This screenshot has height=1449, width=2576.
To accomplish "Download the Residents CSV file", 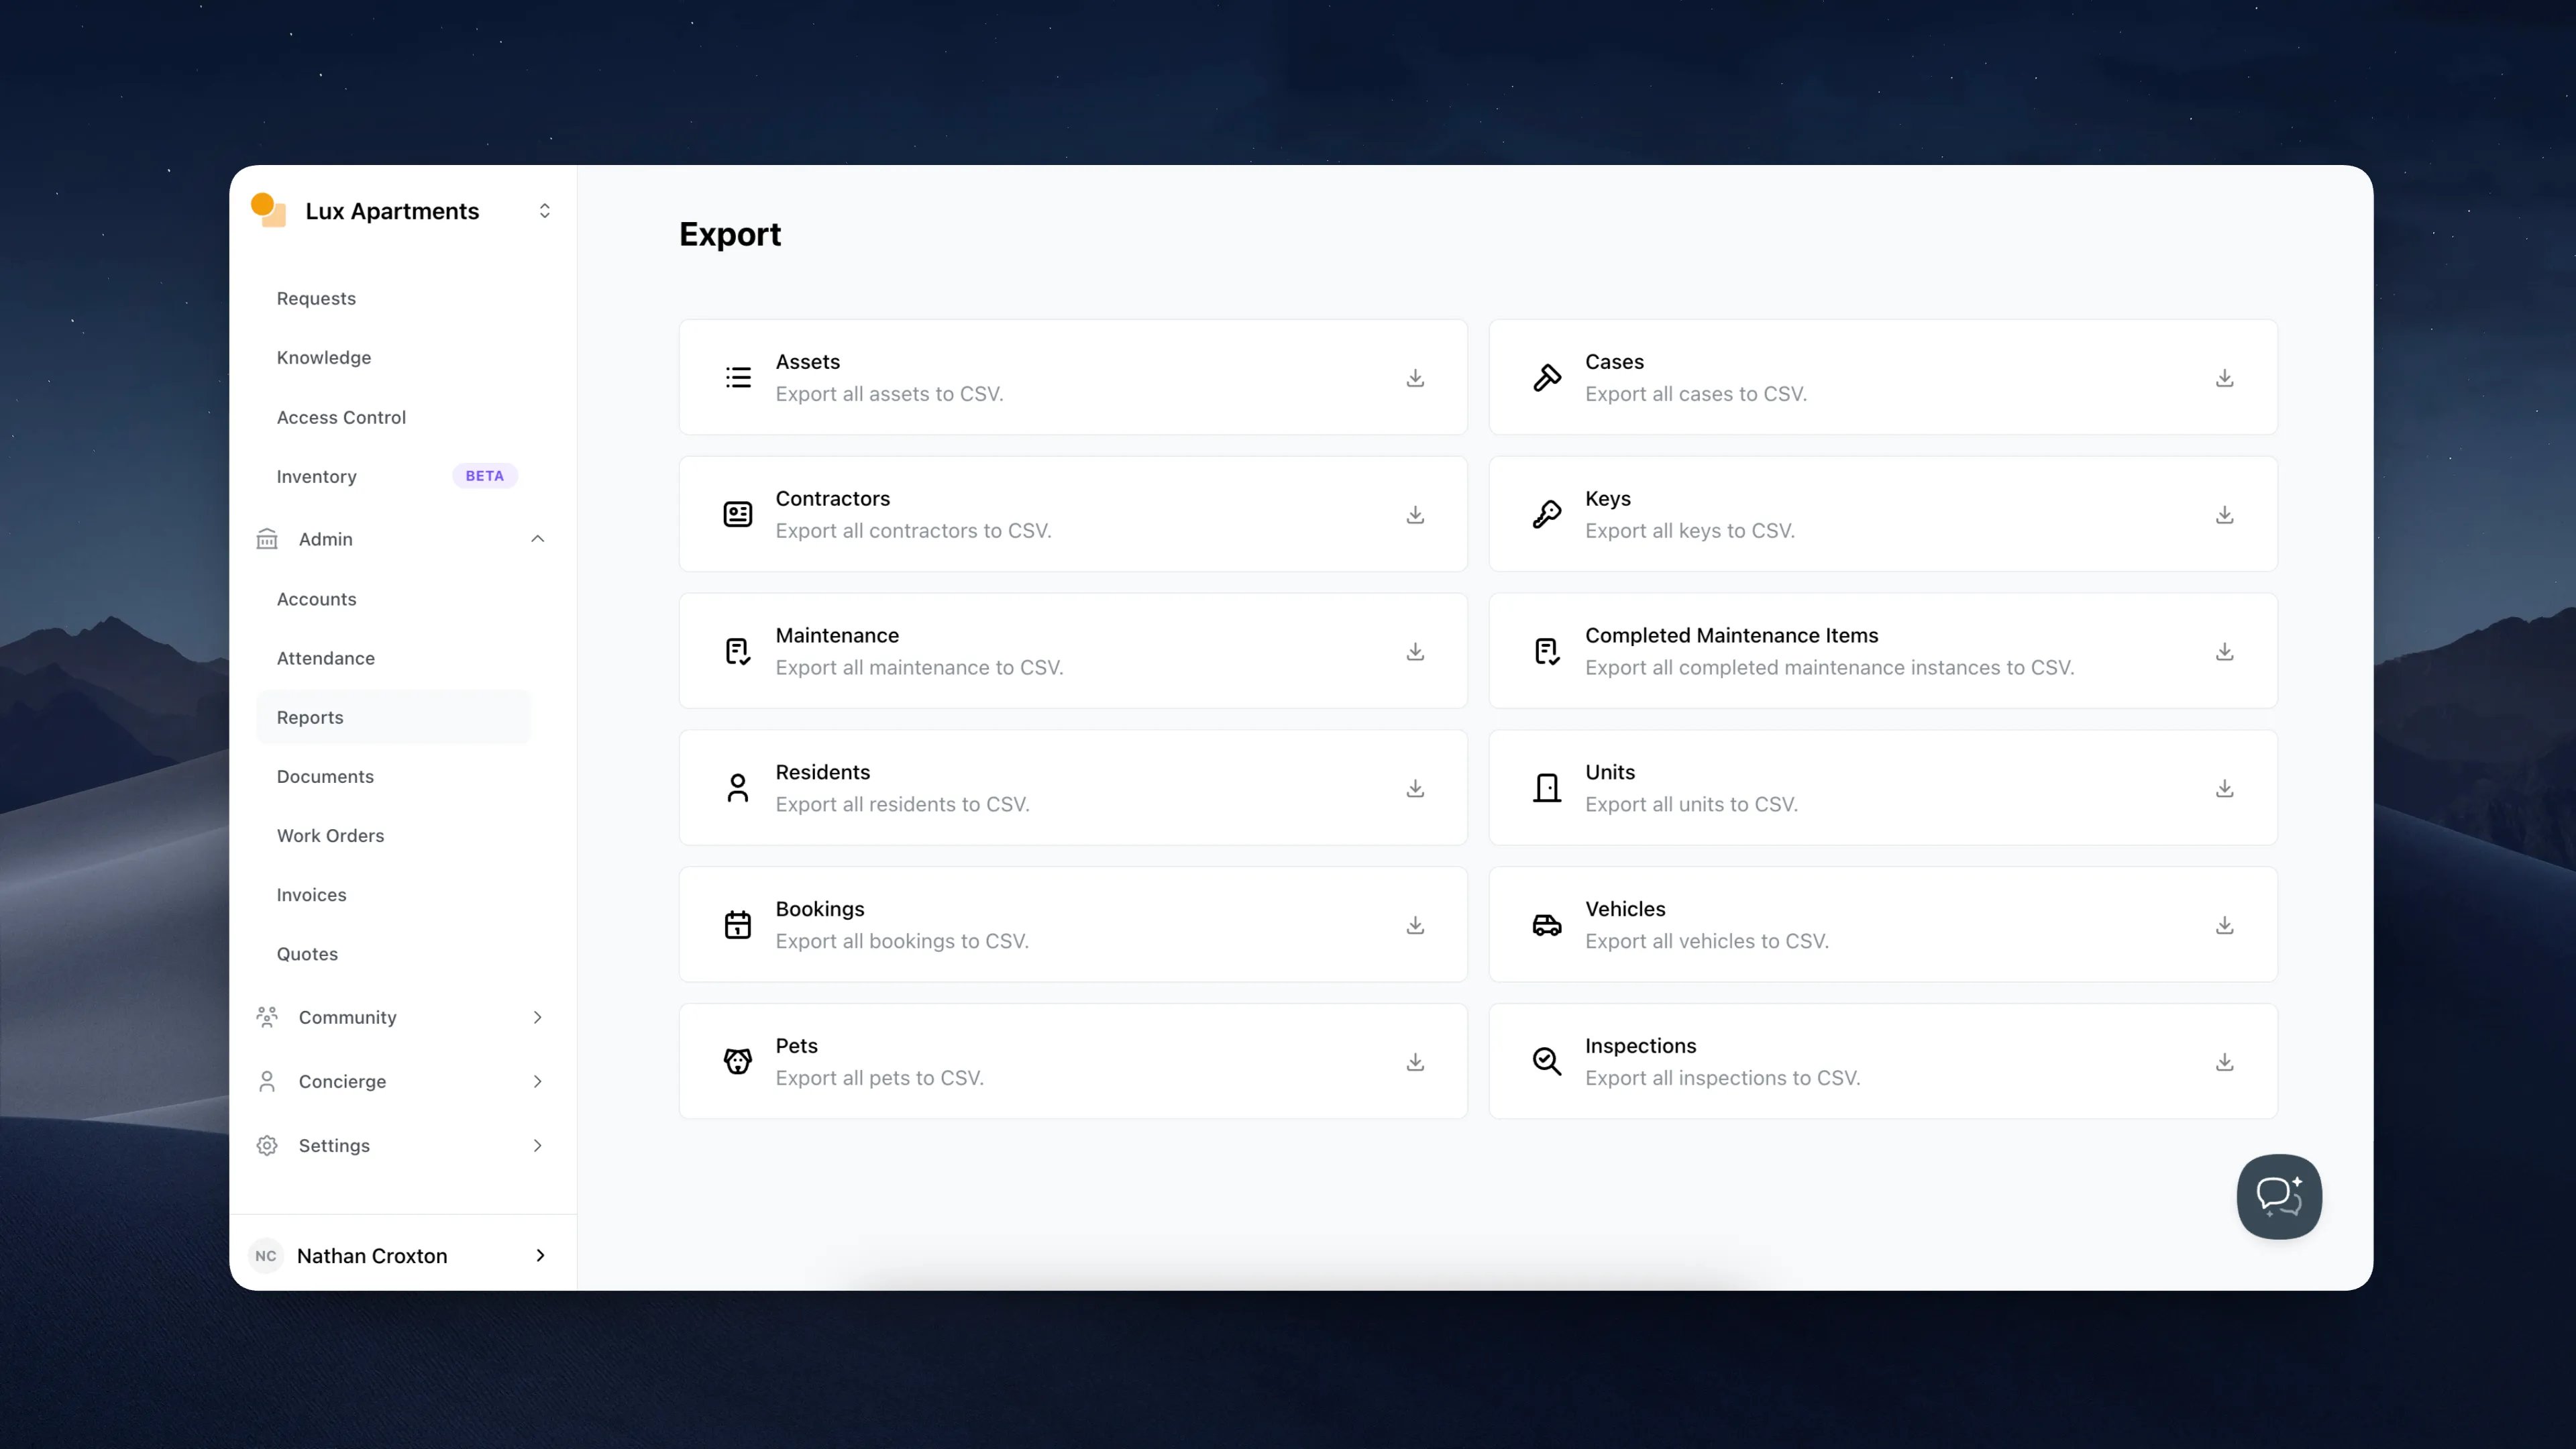I will pos(1415,789).
